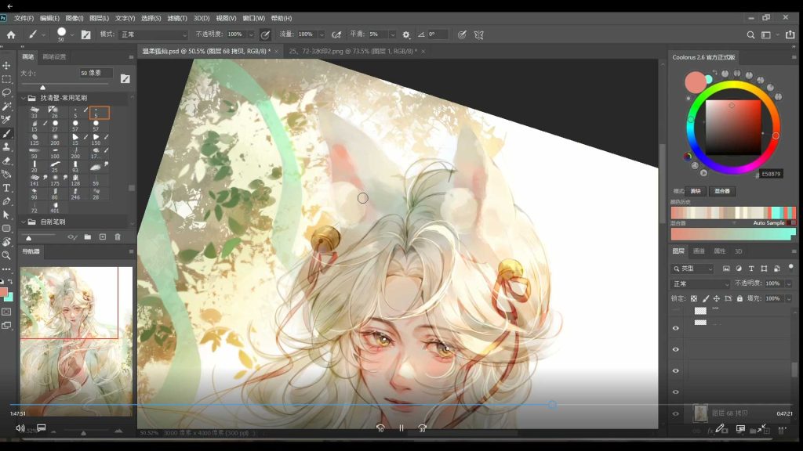Open 图层(L) menu

pos(100,18)
